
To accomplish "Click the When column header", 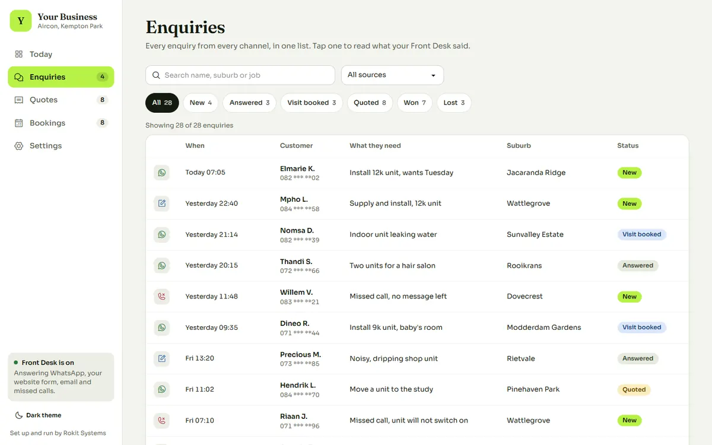I will 195,145.
